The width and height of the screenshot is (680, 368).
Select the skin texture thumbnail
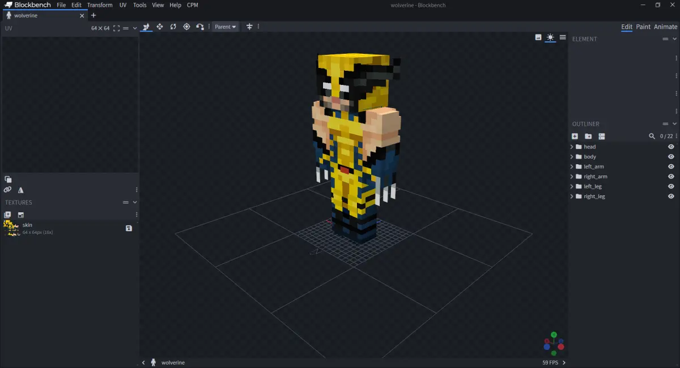pos(11,228)
